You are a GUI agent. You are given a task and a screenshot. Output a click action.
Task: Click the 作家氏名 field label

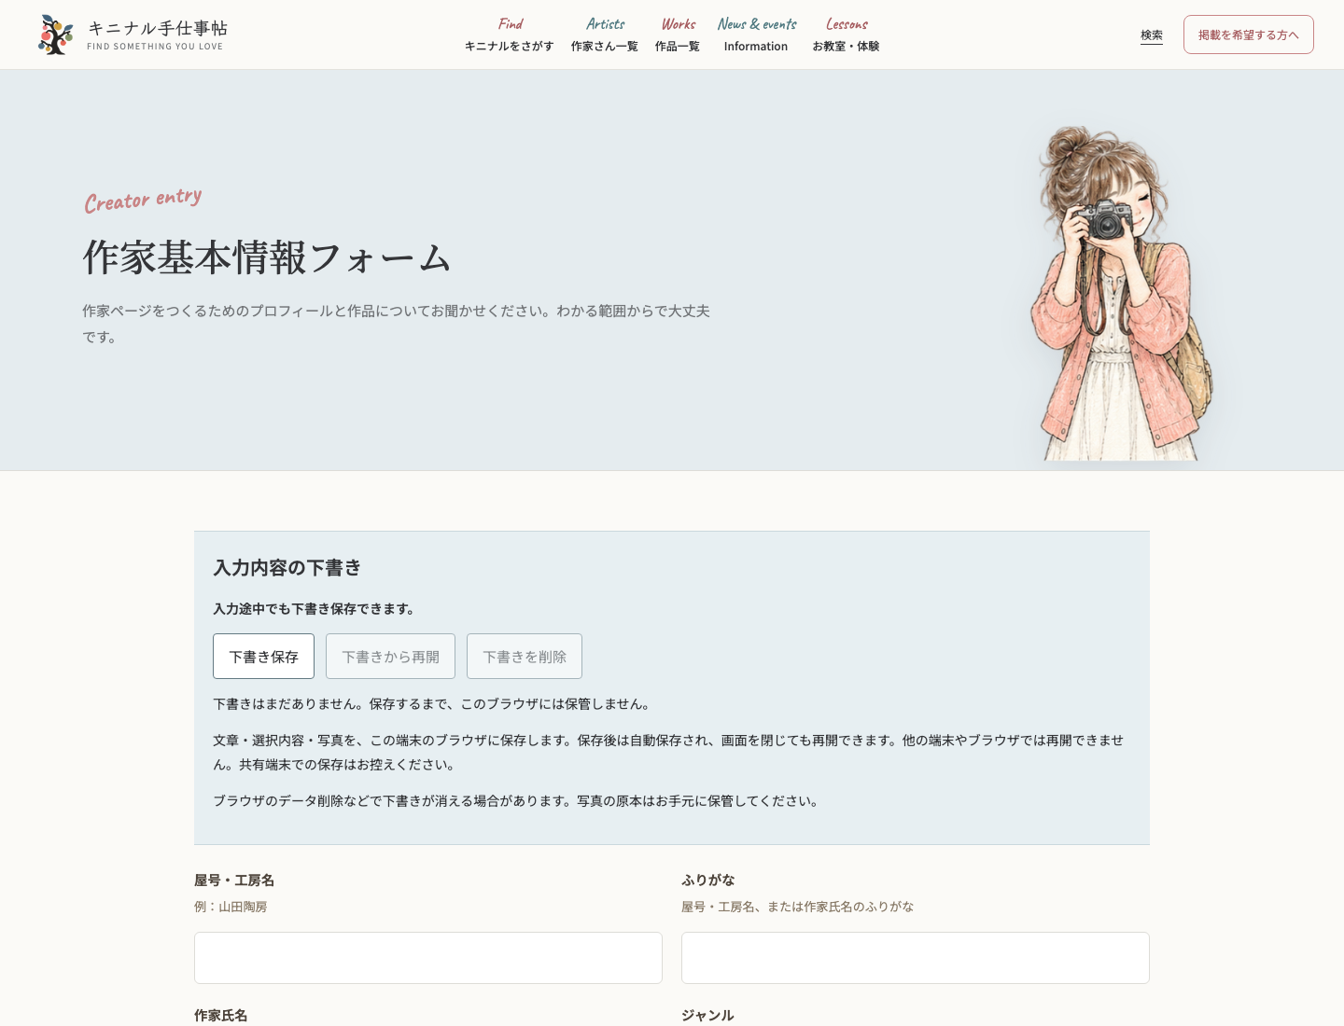[221, 1016]
